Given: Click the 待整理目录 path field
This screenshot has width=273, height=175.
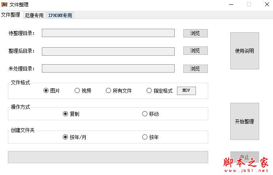Looking at the screenshot, I should point(108,33).
